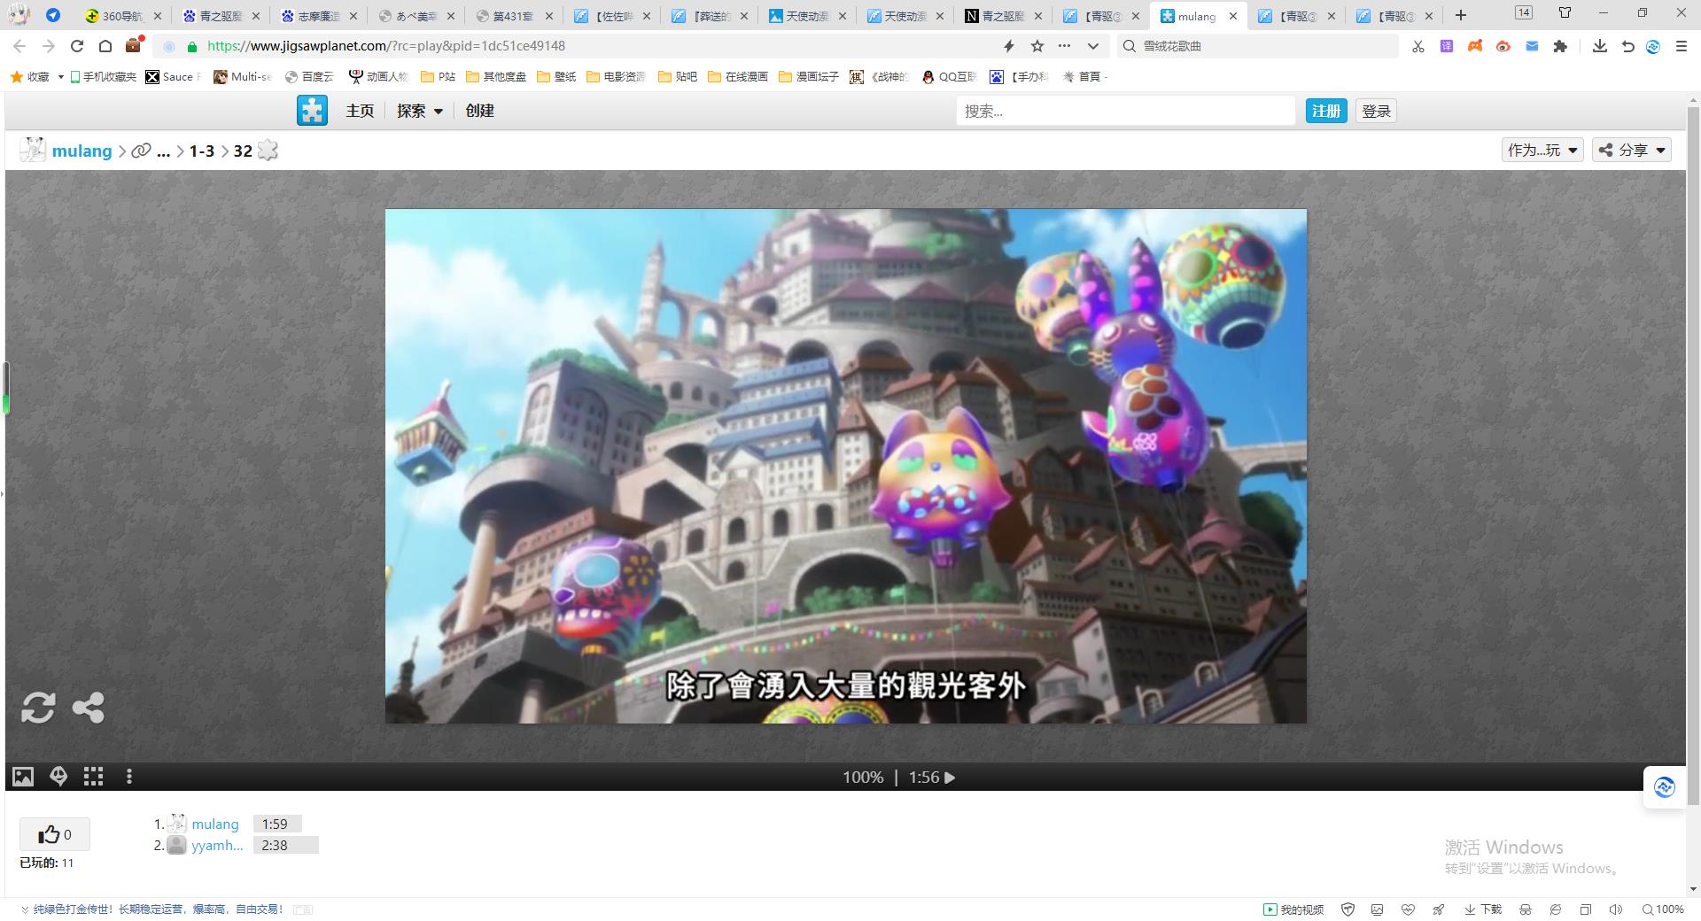Click the ghost image icon in the bottom bar
This screenshot has width=1701, height=921.
58,777
